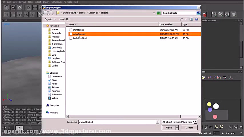Click the horizontal scrollbar of file list

click(125, 116)
